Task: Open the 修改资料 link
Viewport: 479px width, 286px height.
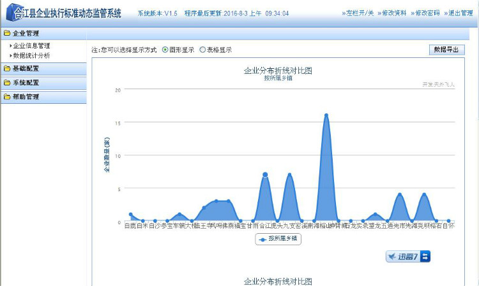Action: click(392, 13)
